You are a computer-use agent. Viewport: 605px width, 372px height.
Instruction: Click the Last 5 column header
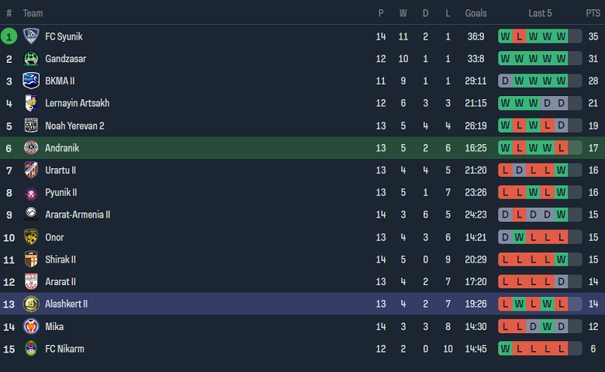(540, 13)
